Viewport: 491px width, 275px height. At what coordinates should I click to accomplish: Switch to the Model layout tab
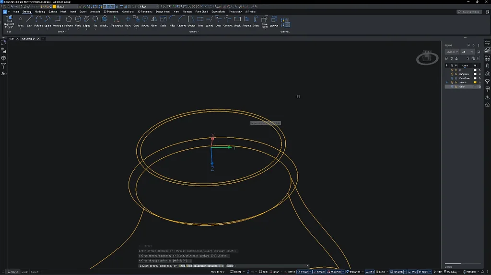tap(13, 272)
